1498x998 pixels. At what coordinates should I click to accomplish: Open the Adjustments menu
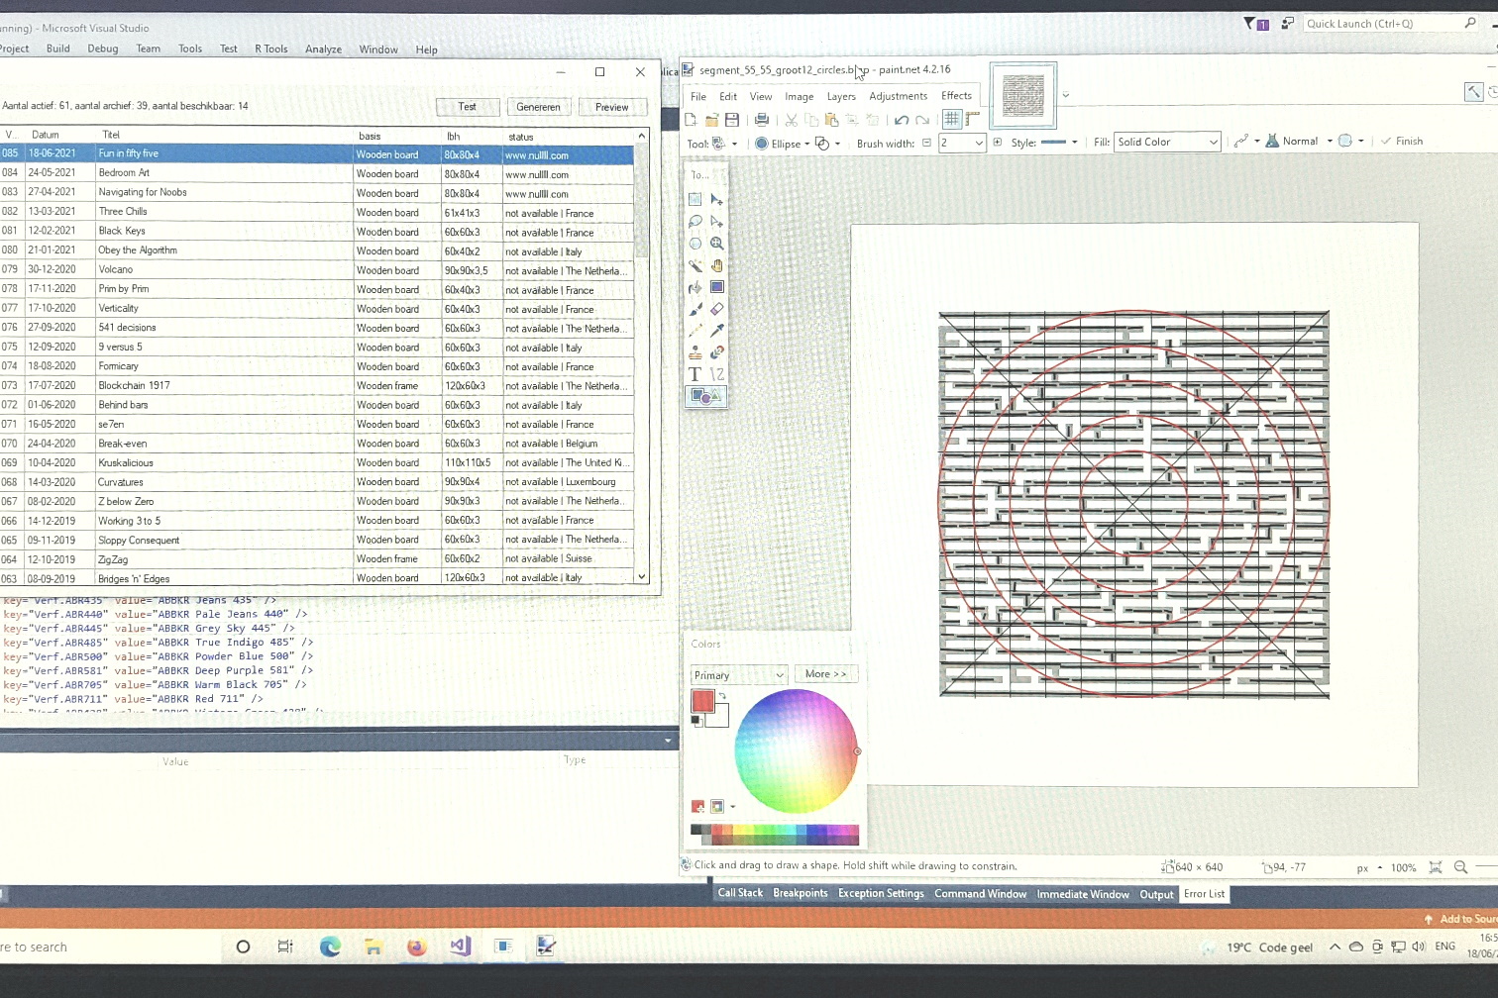pyautogui.click(x=899, y=97)
